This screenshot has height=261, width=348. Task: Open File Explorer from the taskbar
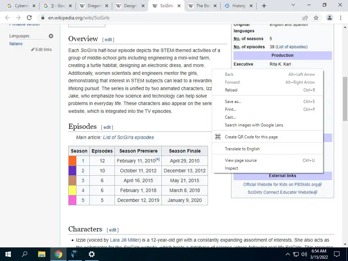(x=41, y=254)
